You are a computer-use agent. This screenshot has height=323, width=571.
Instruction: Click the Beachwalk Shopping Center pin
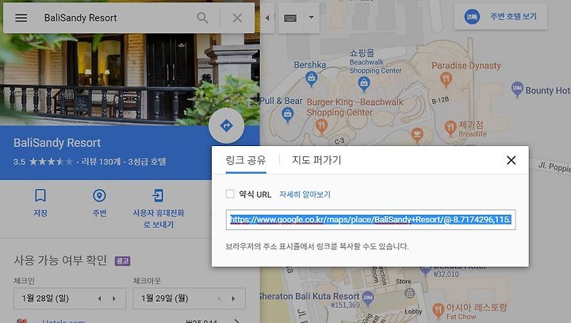pyautogui.click(x=364, y=85)
